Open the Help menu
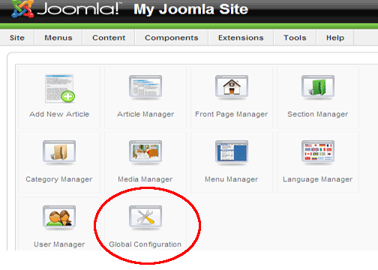The image size is (378, 270). tap(335, 37)
